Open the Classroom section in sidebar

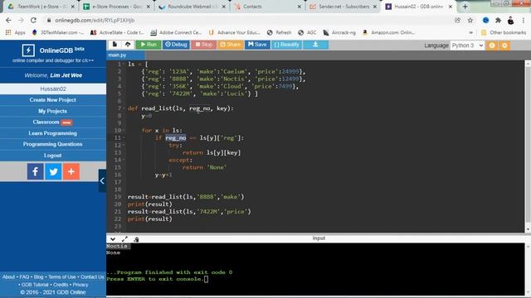tap(53, 122)
